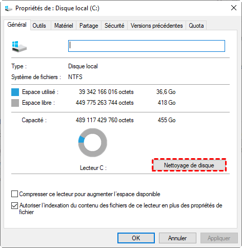Select the Sécurité tab
Viewport: 242px width, 248px height.
tap(114, 26)
